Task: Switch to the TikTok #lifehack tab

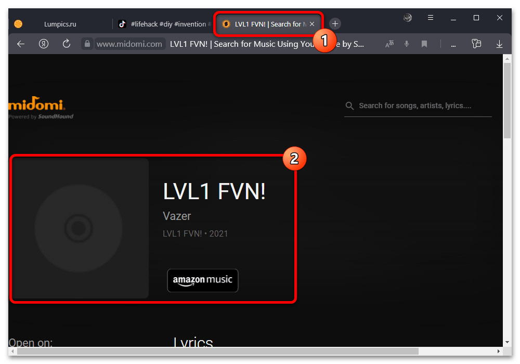Action: (x=164, y=24)
